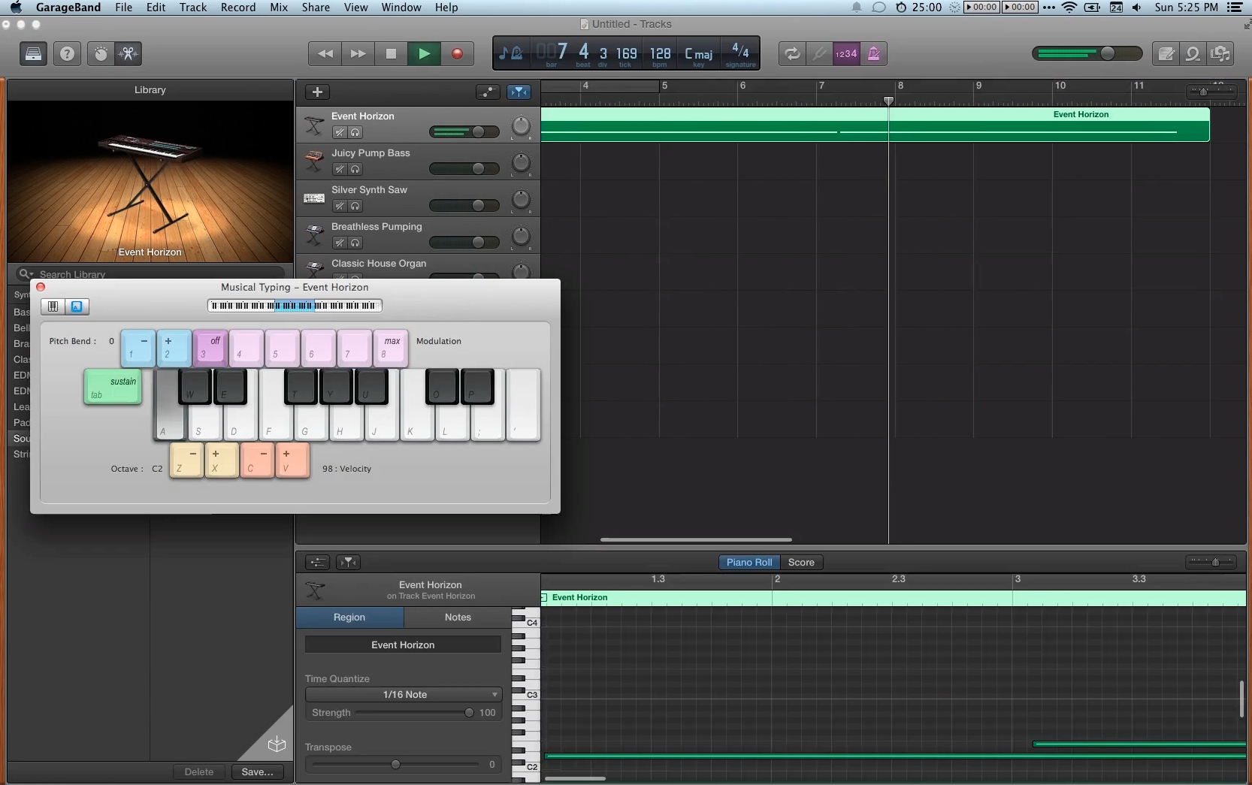The image size is (1252, 785).
Task: Open the 4/4 time signature display
Action: [x=740, y=55]
